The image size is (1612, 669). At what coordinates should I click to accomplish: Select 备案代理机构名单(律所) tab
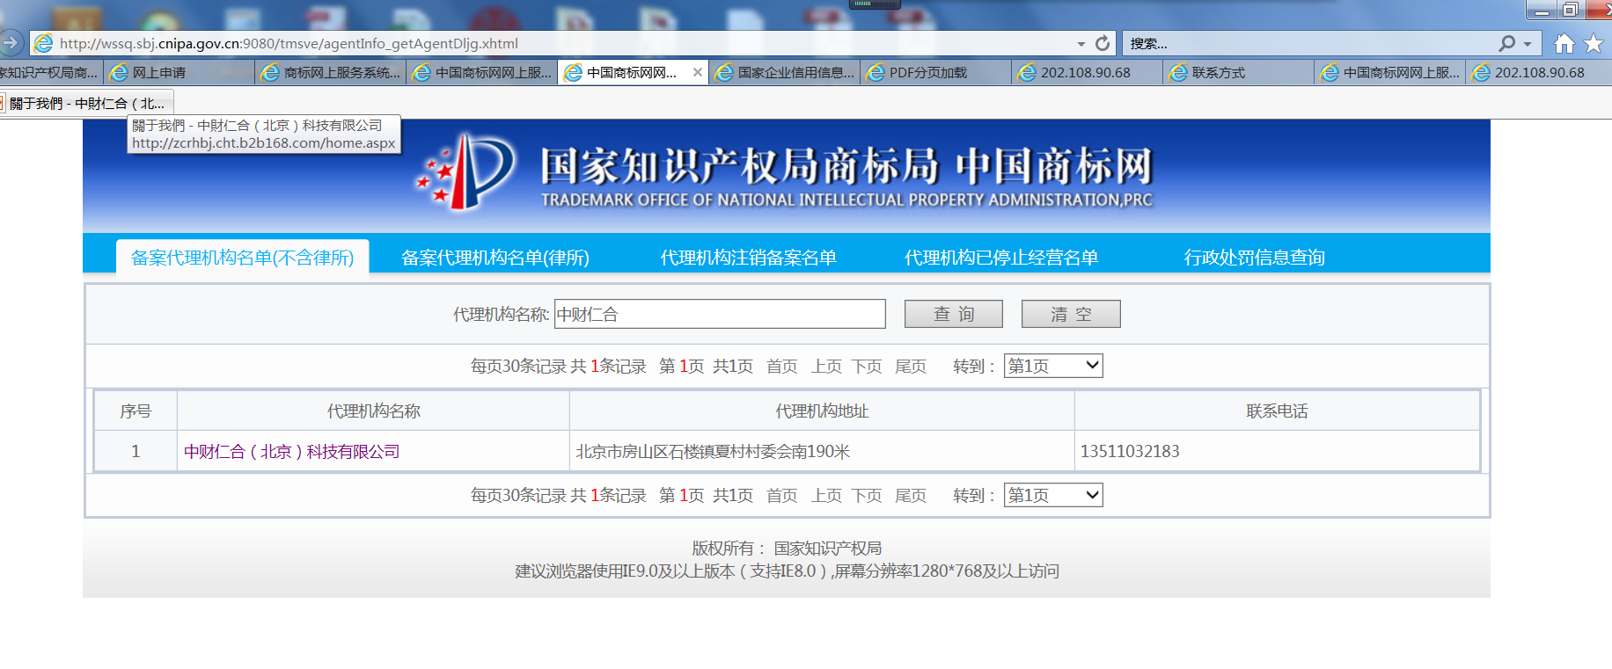(495, 258)
